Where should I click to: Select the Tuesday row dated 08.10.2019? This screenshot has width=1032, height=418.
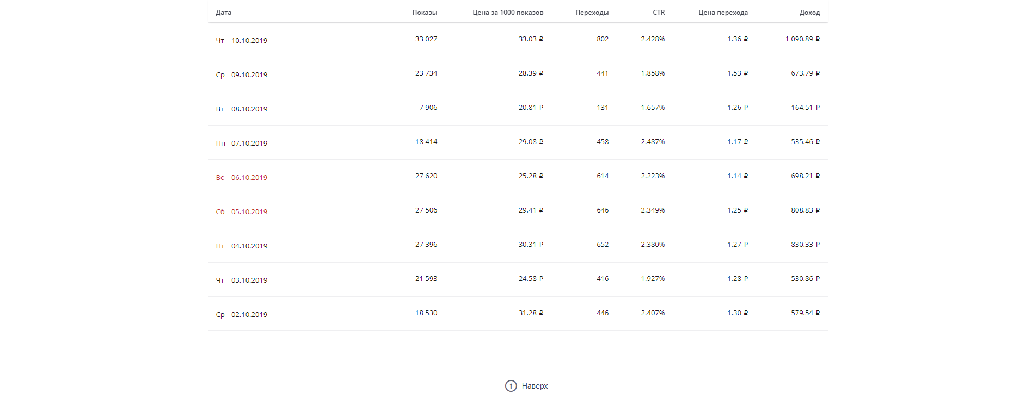(249, 109)
